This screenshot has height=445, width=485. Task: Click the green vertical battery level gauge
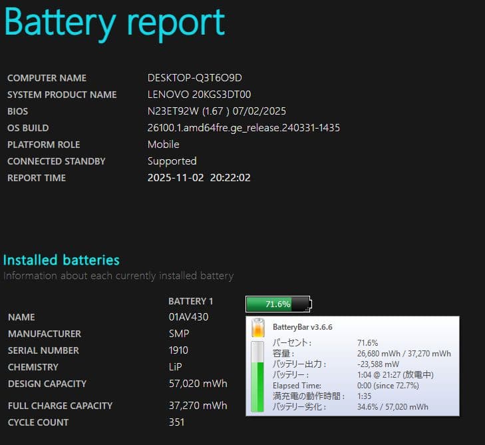click(257, 376)
